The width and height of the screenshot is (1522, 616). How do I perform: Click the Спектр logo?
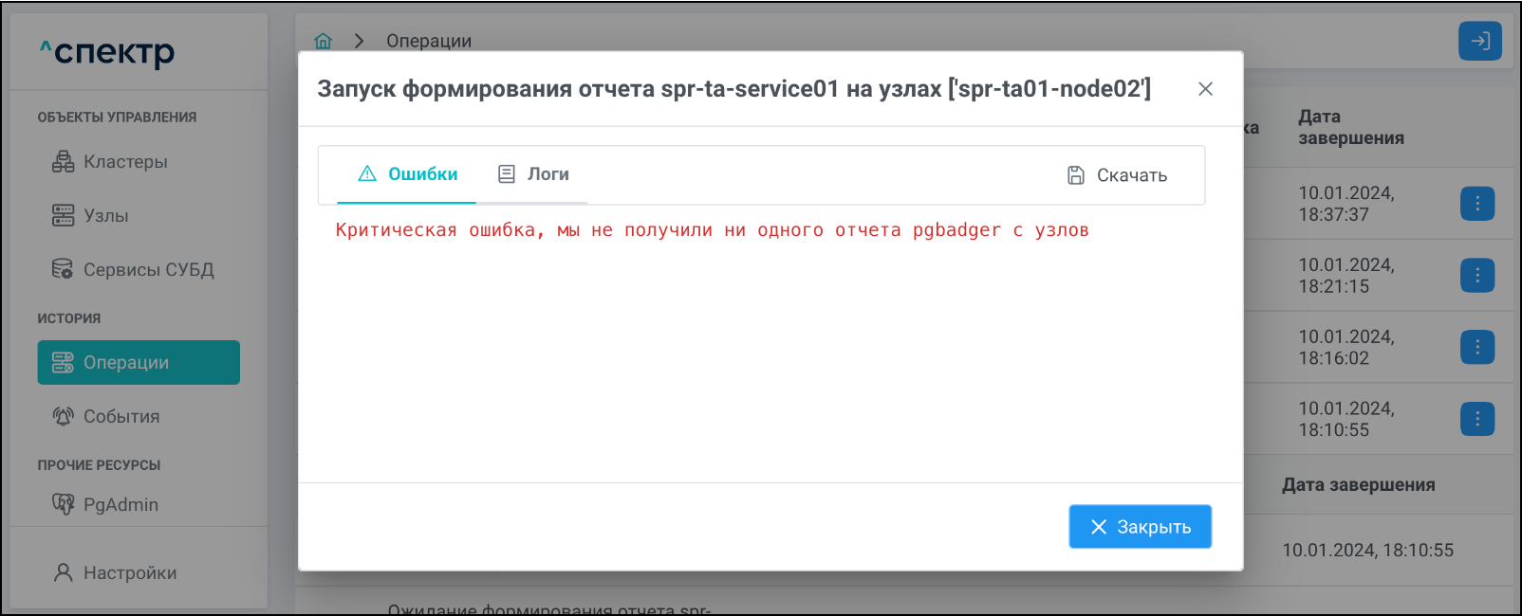click(107, 52)
